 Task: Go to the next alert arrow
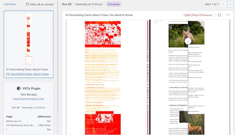point(230,4)
